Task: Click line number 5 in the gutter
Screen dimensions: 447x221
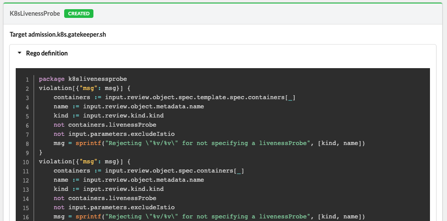Action: 28,116
